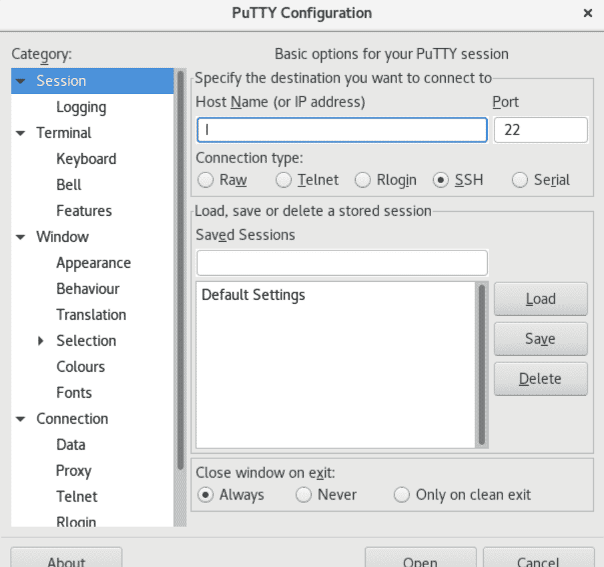The image size is (604, 567).
Task: Set close window on exit to Always
Action: tap(206, 494)
